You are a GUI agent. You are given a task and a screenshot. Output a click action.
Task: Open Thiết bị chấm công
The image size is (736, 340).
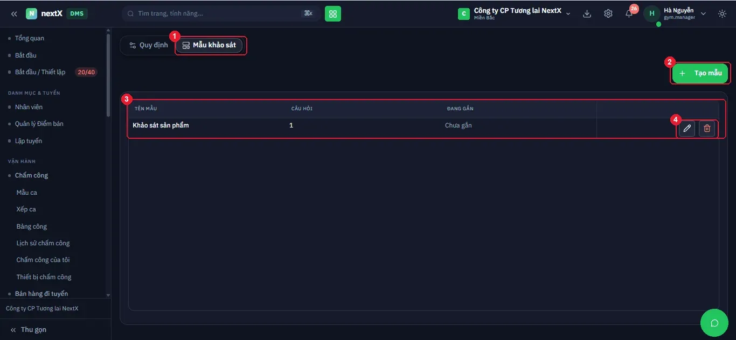[x=44, y=277]
